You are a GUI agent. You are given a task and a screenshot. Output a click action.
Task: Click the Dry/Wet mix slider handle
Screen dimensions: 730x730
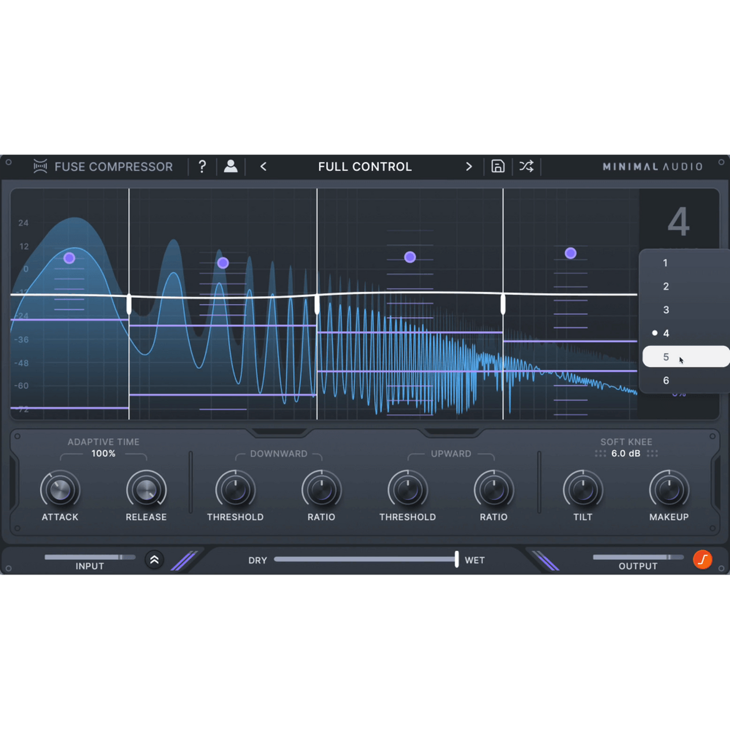[x=457, y=559]
